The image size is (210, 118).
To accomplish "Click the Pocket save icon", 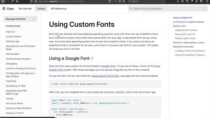I will (x=120, y=1).
